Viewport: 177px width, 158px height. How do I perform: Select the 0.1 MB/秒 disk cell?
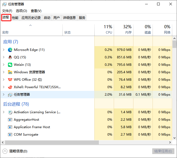tap(143, 95)
